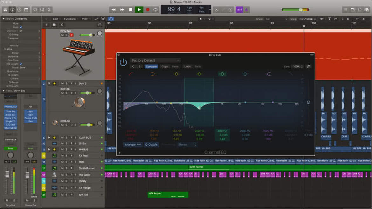The image size is (372, 209).
Task: Click the Compare button in Channel EQ
Action: [151, 66]
